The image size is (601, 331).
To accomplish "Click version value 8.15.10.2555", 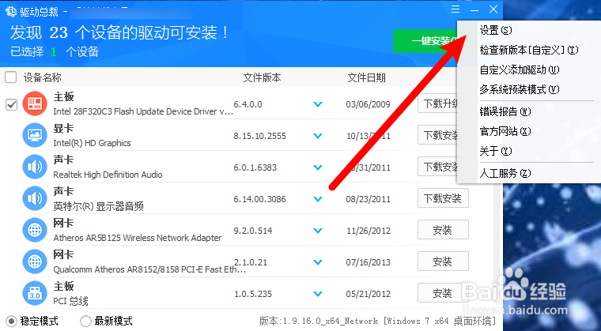I will [260, 136].
